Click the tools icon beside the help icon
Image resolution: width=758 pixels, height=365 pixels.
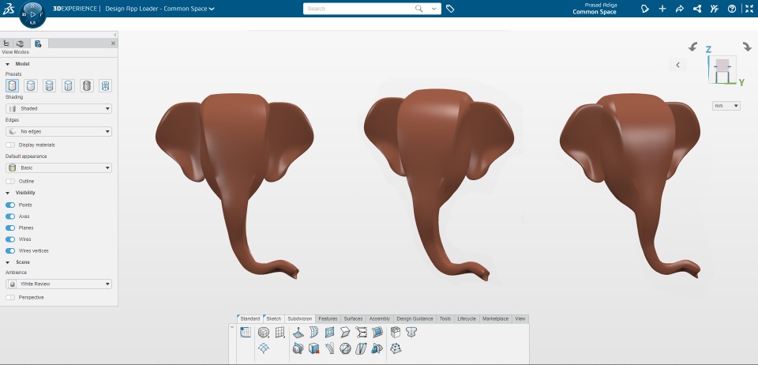point(715,9)
